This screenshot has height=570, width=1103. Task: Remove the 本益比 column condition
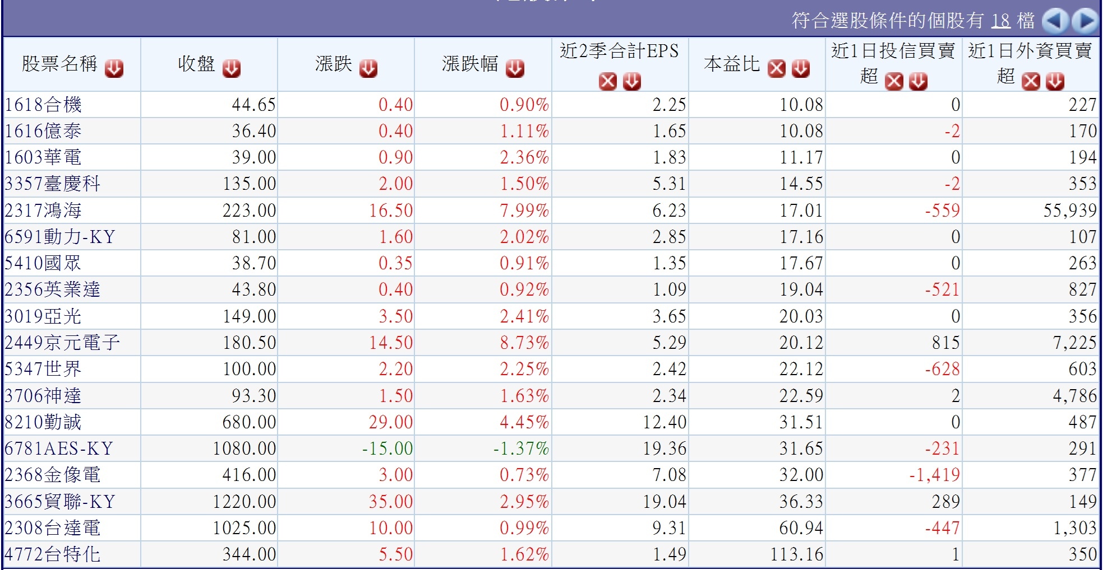(776, 68)
